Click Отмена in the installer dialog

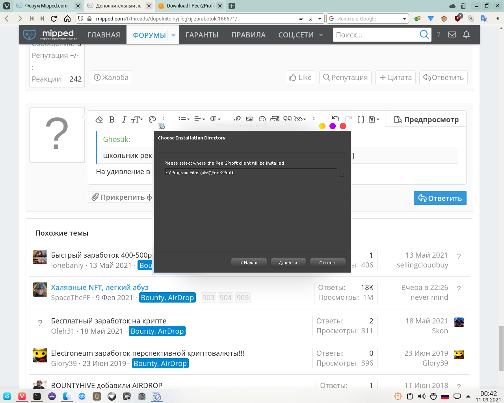click(327, 263)
